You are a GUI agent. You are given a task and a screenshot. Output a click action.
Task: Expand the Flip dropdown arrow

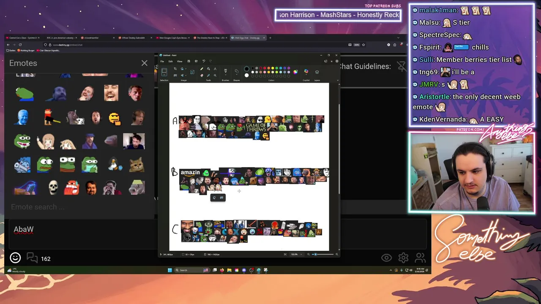pyautogui.click(x=186, y=75)
